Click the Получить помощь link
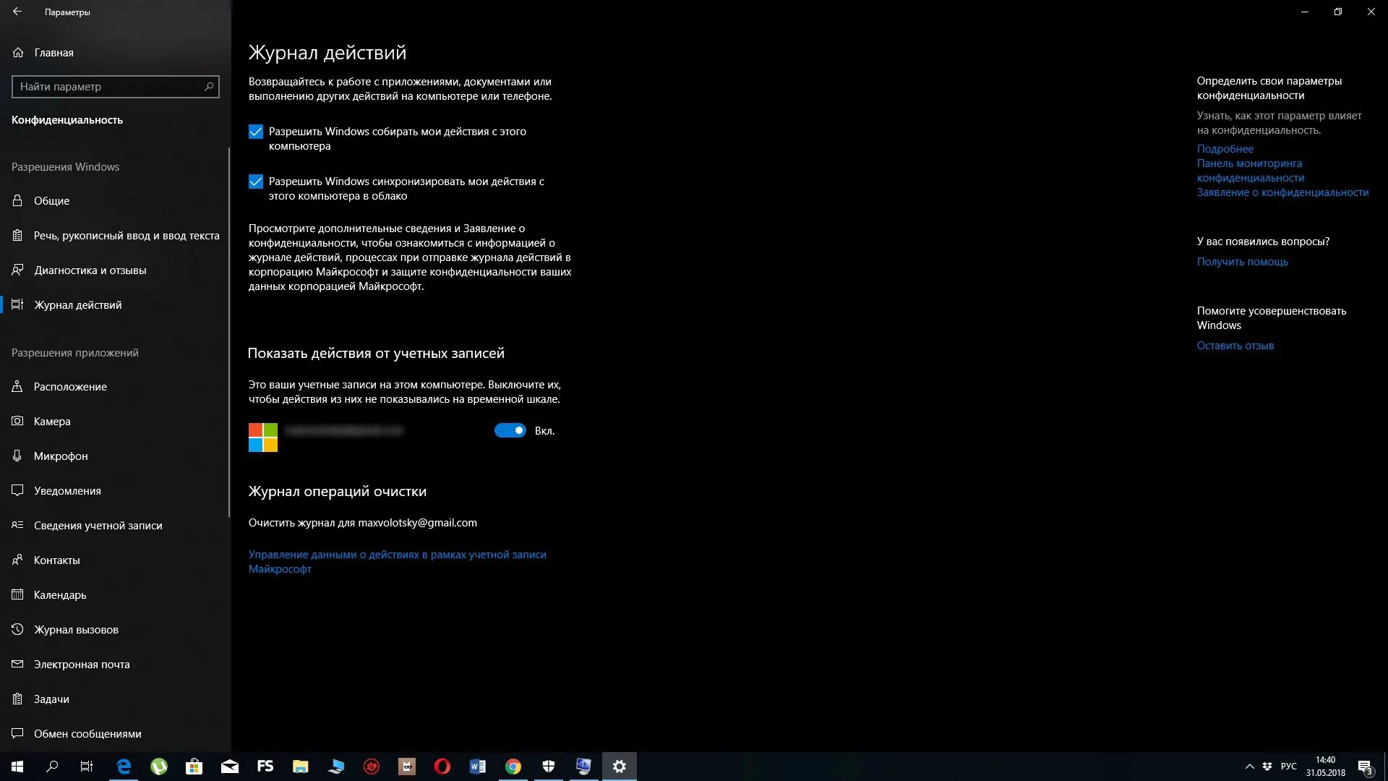The height and width of the screenshot is (781, 1388). (x=1242, y=262)
